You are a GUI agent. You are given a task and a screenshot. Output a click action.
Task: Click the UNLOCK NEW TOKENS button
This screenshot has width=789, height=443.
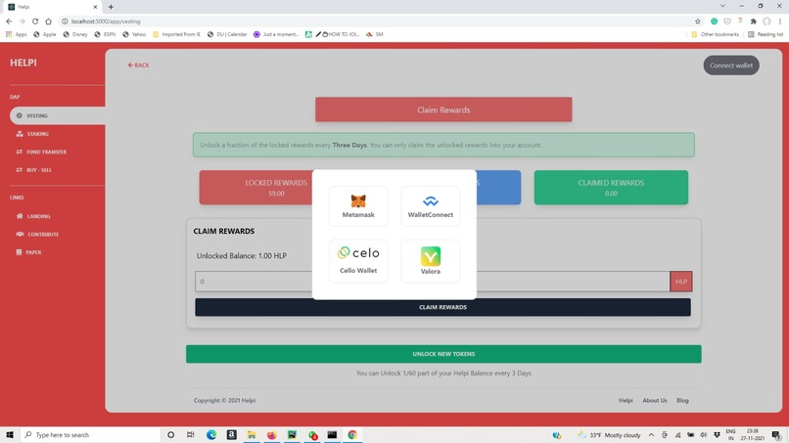pos(443,354)
